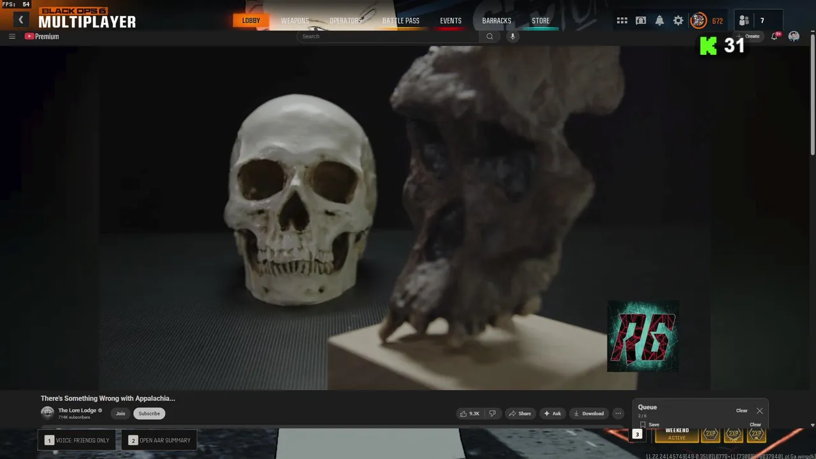Open game notifications bell
Image resolution: width=816 pixels, height=459 pixels.
659,21
